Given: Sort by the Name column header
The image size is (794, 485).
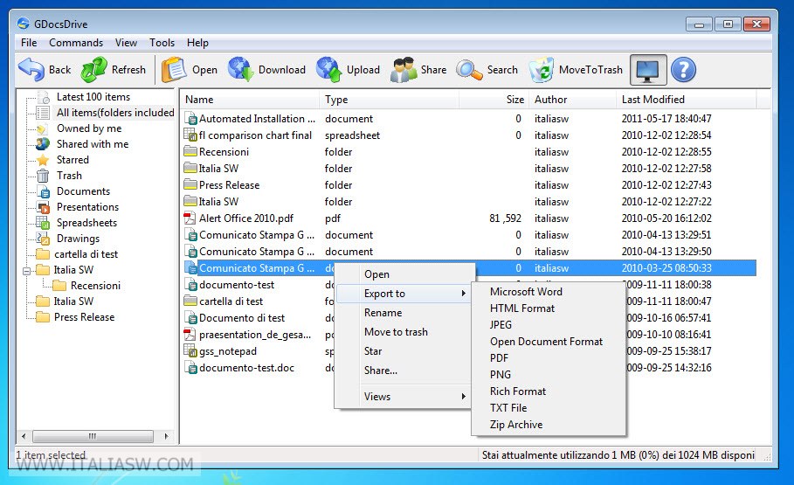Looking at the screenshot, I should point(250,100).
